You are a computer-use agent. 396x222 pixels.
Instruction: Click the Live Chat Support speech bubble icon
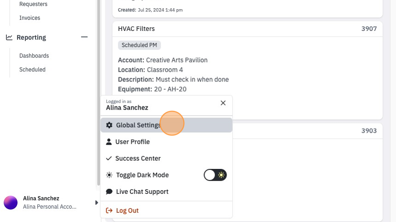[109, 192]
